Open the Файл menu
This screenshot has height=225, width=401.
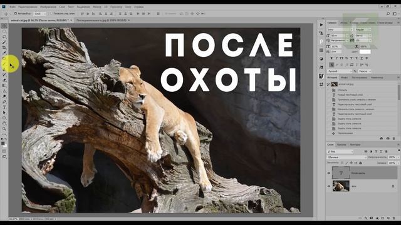tap(13, 7)
